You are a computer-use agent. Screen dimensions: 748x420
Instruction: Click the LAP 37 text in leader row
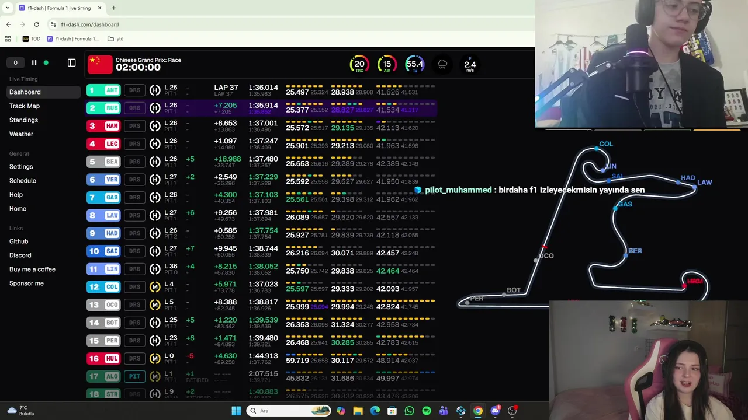tap(226, 87)
